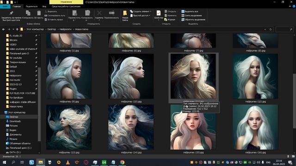Select the midjourney (13).jpg thumbnail
The image size is (296, 166).
pos(69,127)
